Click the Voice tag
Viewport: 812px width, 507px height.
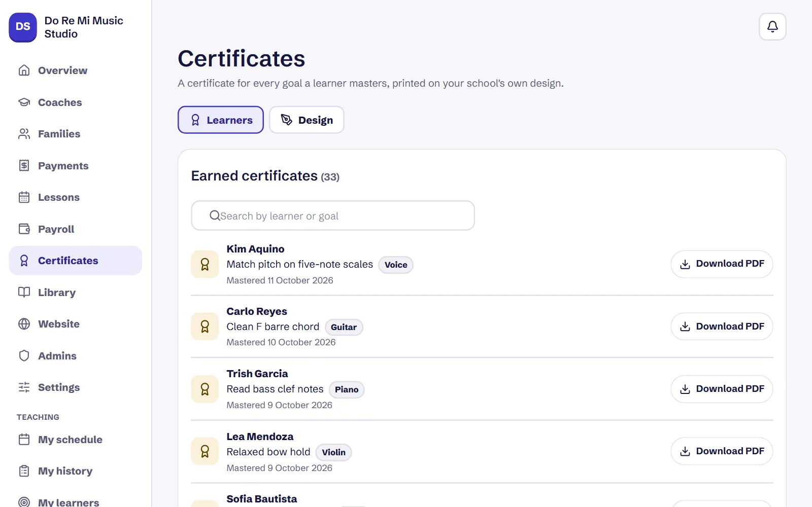click(x=396, y=265)
